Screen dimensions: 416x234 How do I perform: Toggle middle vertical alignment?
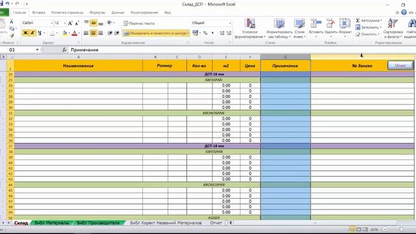coord(94,23)
